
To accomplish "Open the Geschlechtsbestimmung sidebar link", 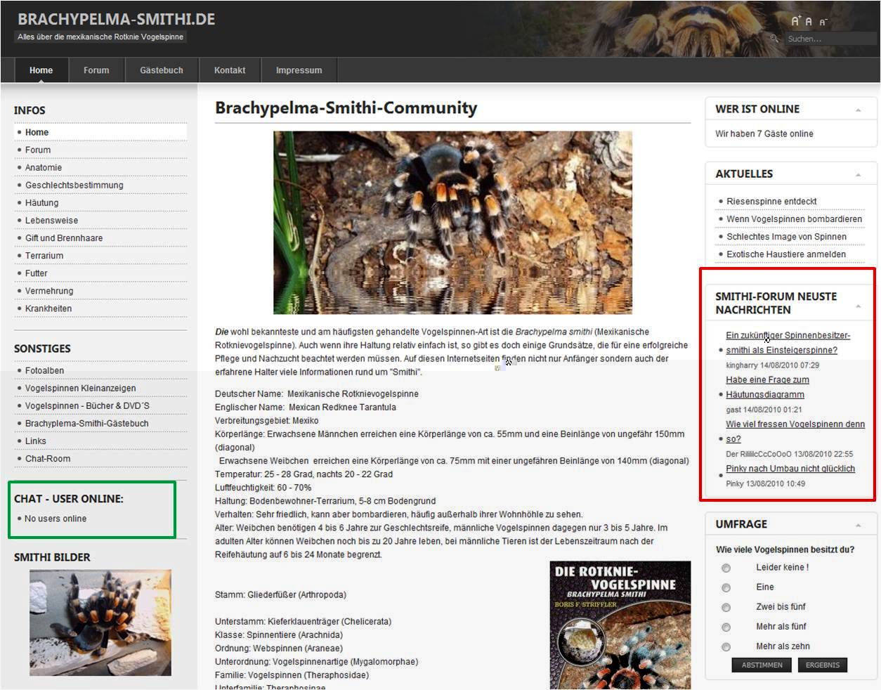I will tap(74, 185).
